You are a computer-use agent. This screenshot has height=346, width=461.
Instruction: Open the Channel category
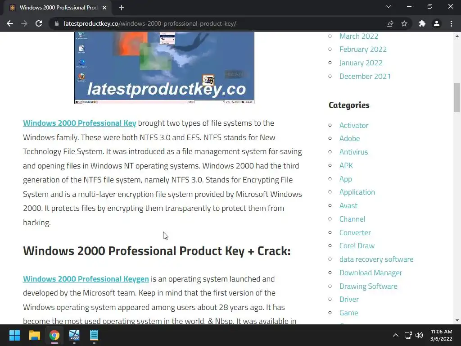pos(352,219)
